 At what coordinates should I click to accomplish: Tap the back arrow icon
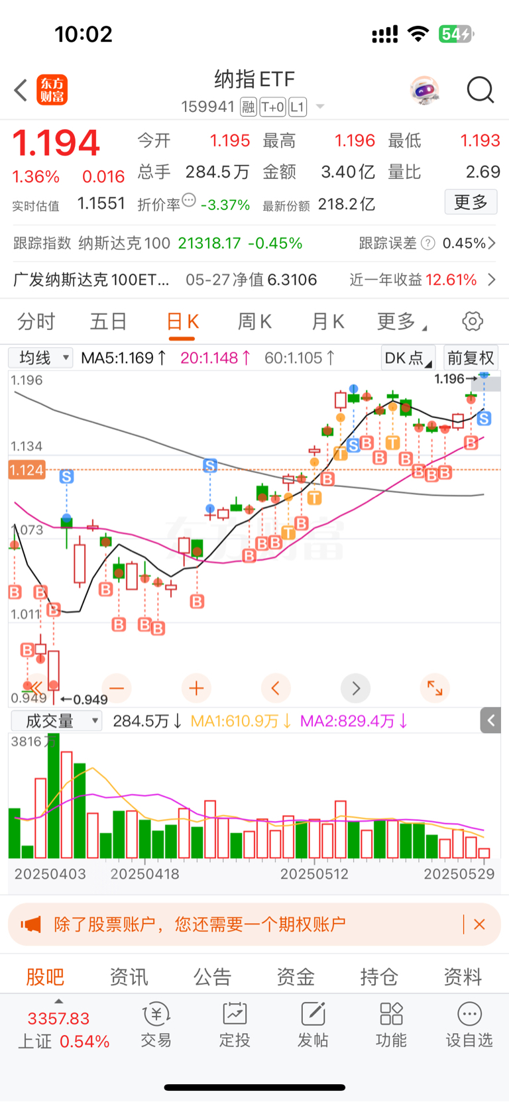(21, 90)
